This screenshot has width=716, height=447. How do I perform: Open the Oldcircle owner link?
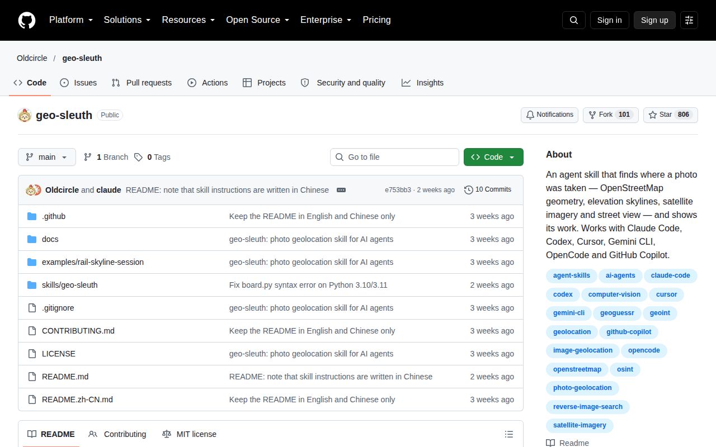[32, 58]
